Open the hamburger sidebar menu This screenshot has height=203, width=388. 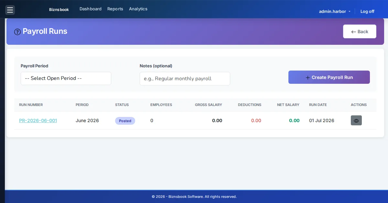coord(10,10)
